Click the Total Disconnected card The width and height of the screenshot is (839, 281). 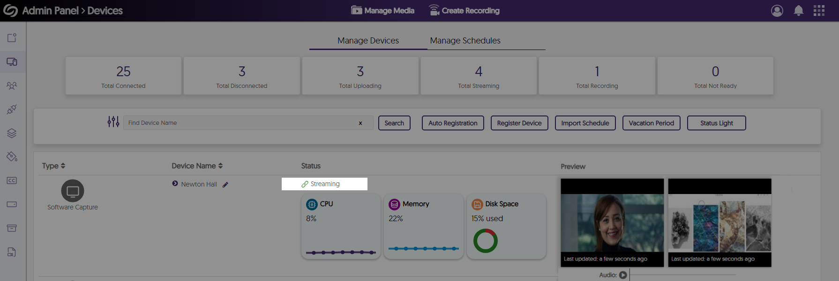[242, 76]
